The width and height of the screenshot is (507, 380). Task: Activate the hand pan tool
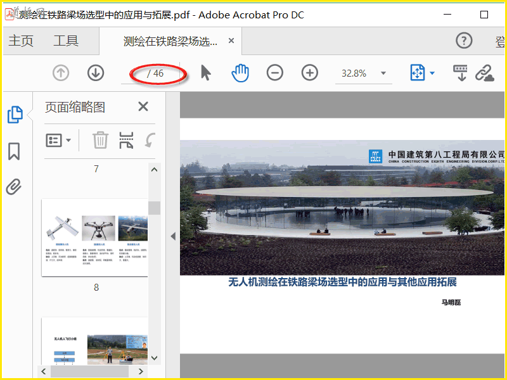(x=240, y=73)
